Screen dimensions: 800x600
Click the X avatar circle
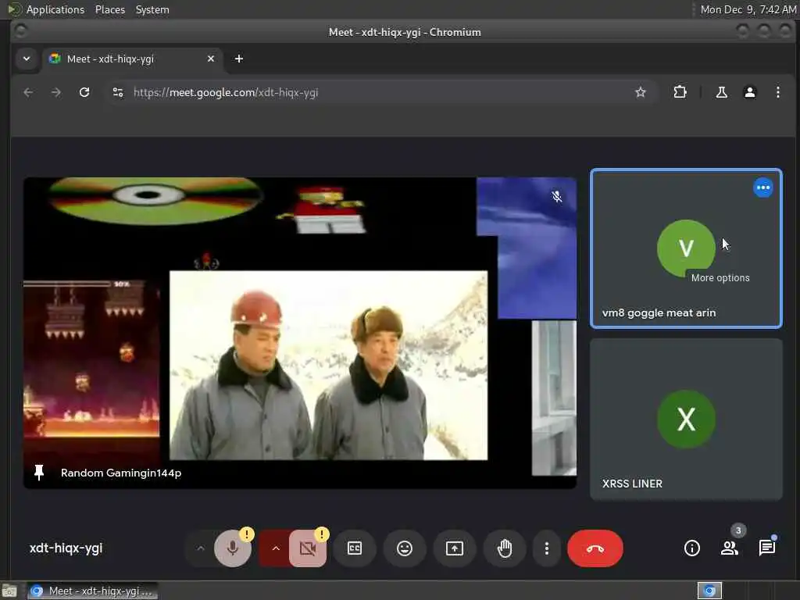[686, 420]
